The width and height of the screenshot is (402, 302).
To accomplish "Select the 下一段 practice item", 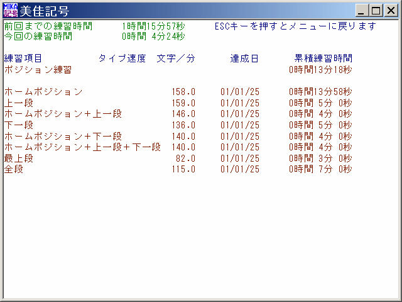I will [19, 125].
